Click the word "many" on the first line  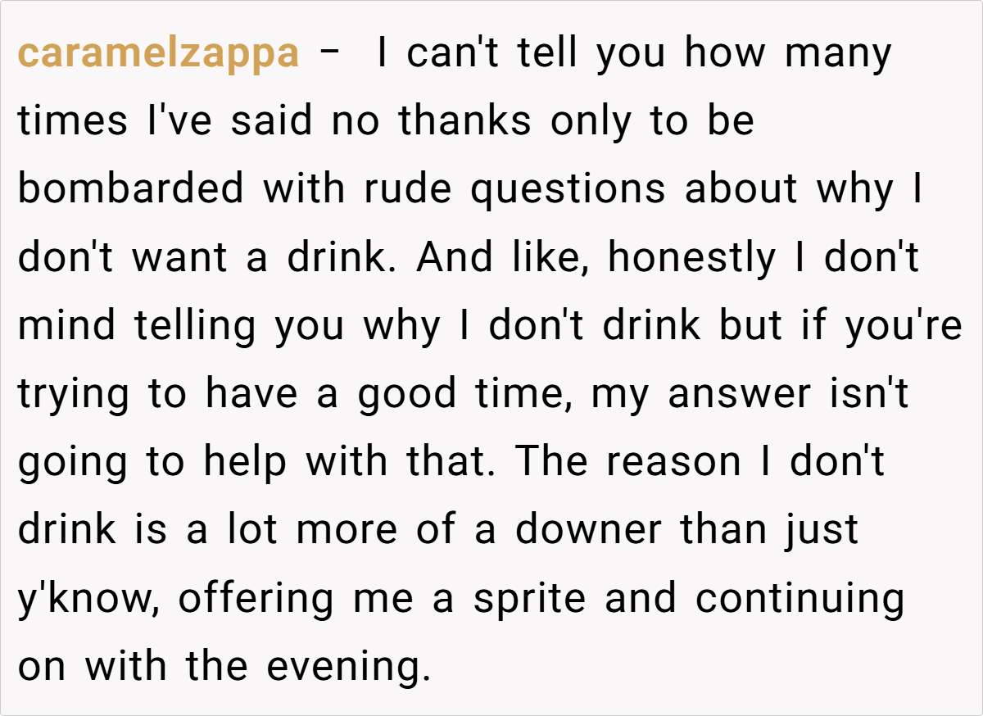point(837,55)
